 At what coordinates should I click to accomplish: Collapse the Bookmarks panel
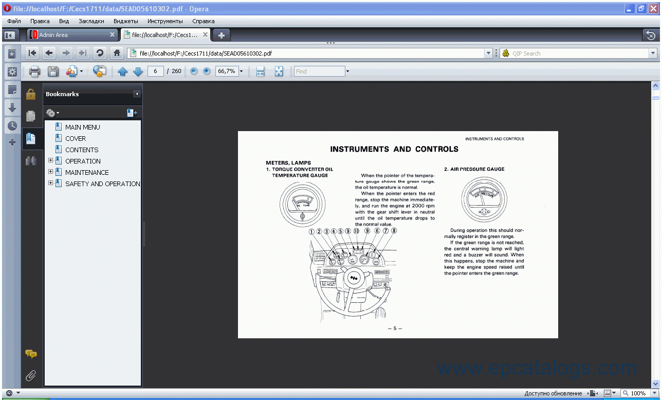pos(137,94)
